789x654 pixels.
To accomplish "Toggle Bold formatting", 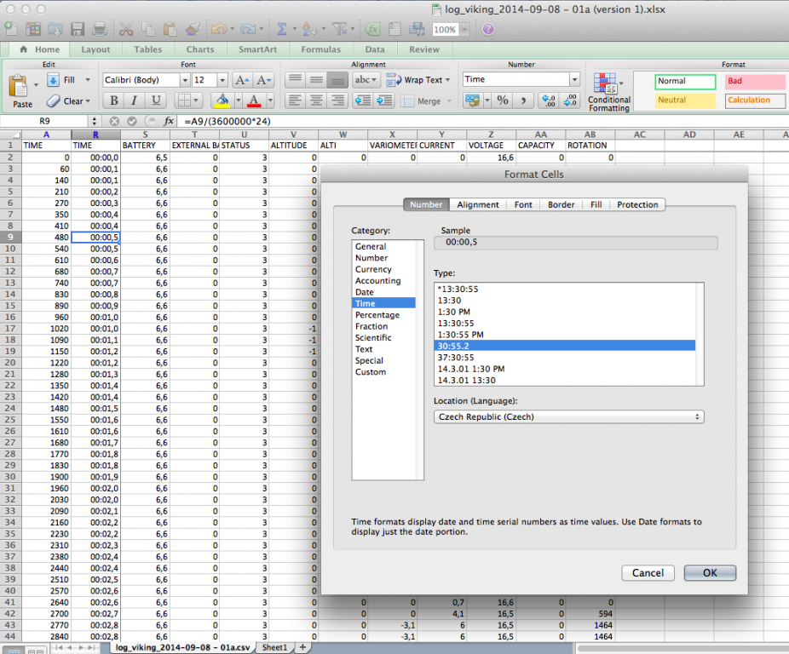I will (x=113, y=100).
